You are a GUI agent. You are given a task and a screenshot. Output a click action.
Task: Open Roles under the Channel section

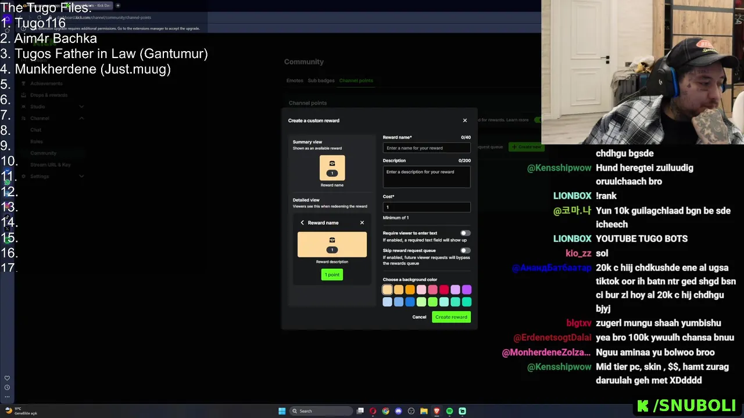pos(37,142)
